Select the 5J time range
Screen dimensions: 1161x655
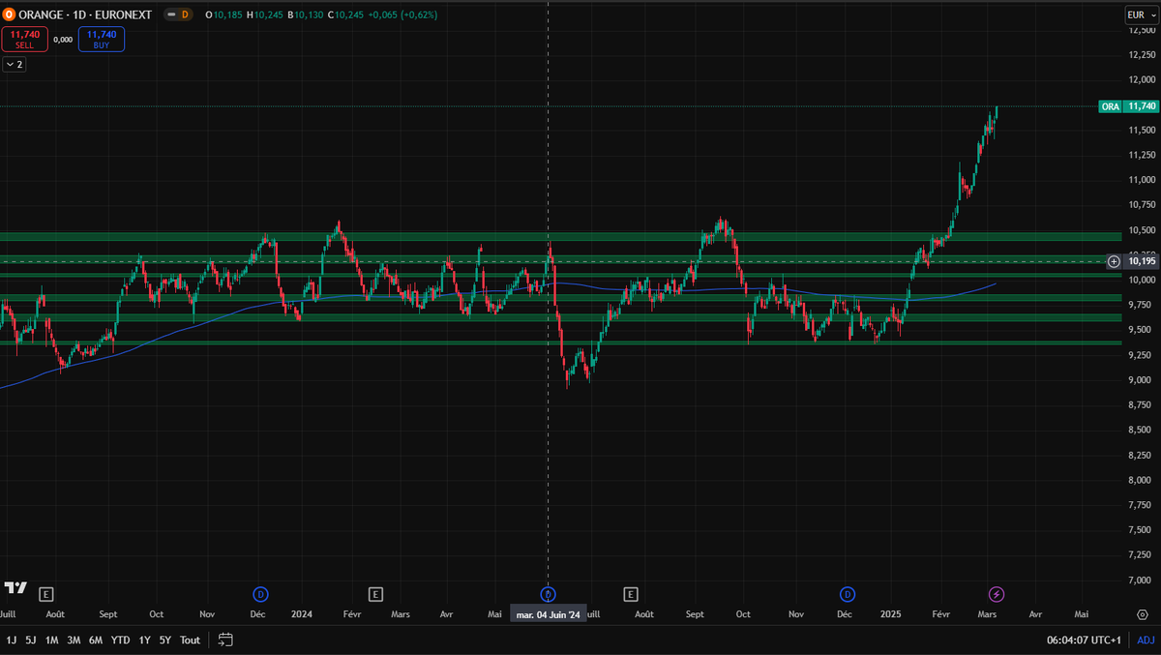31,640
